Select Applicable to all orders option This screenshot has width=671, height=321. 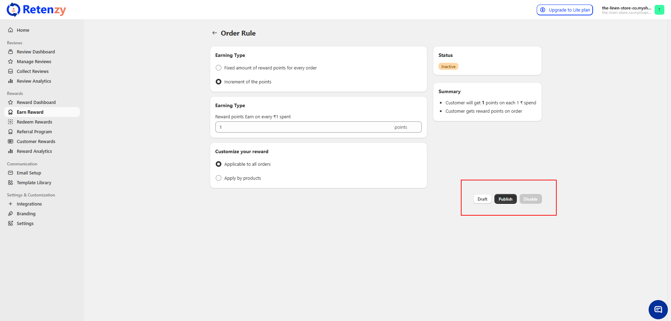(x=219, y=164)
